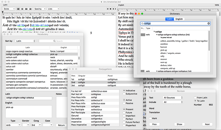Click English pane vertical scrollbar
The height and width of the screenshot is (130, 221).
pyautogui.click(x=220, y=14)
